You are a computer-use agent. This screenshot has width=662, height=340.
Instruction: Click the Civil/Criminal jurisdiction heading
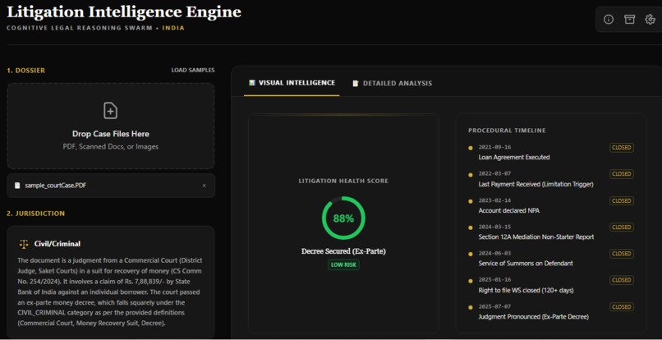(57, 244)
